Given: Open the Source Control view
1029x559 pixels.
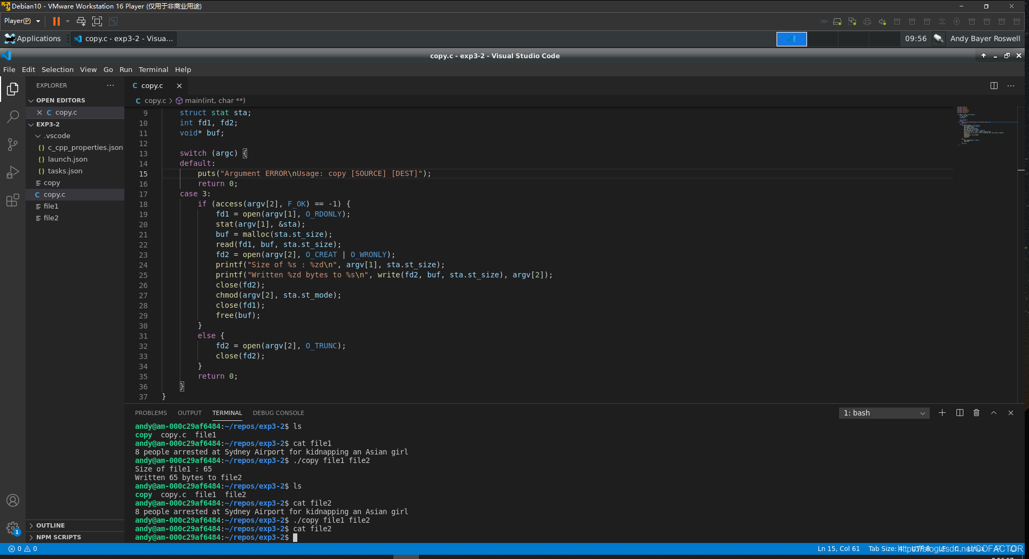Looking at the screenshot, I should [13, 145].
